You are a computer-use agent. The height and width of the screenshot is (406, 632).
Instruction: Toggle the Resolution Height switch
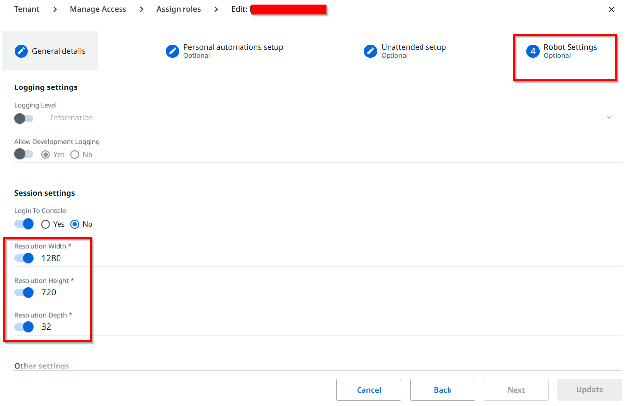pos(24,292)
